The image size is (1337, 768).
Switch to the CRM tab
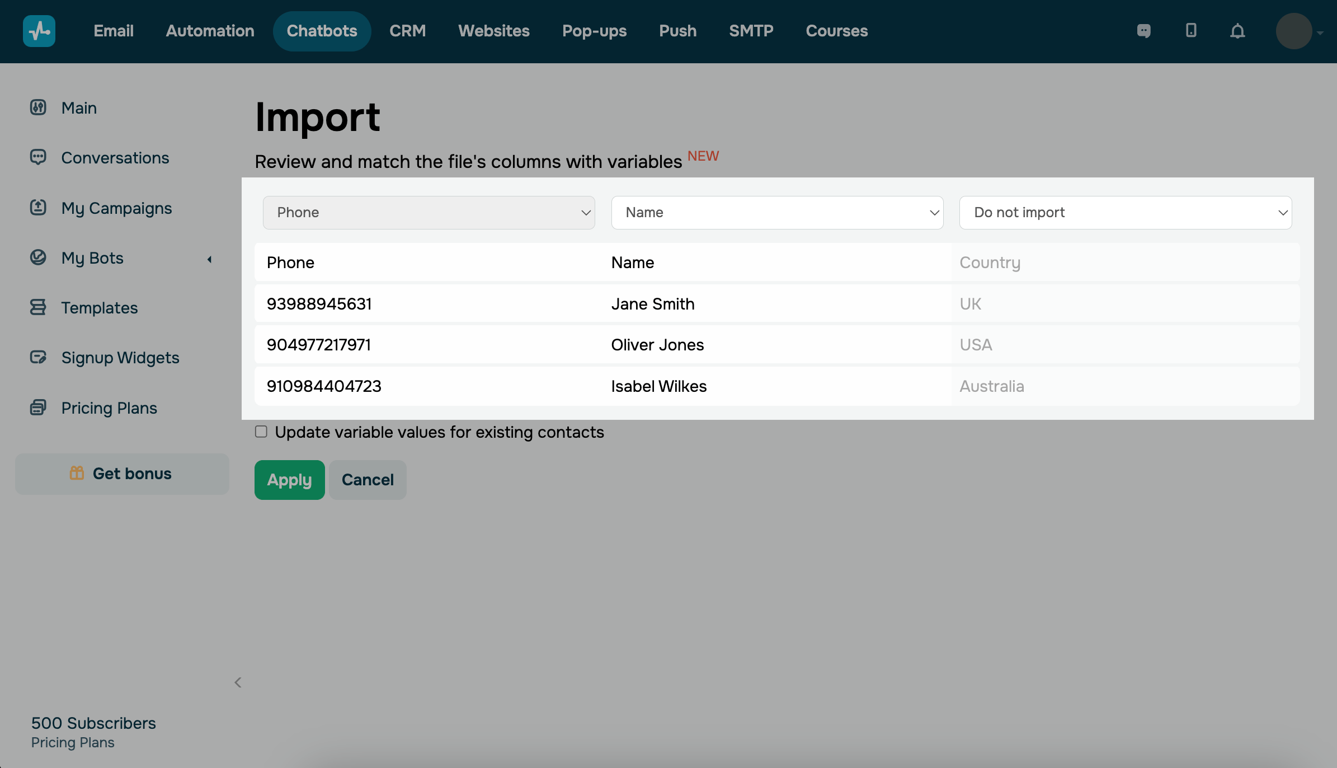point(407,31)
